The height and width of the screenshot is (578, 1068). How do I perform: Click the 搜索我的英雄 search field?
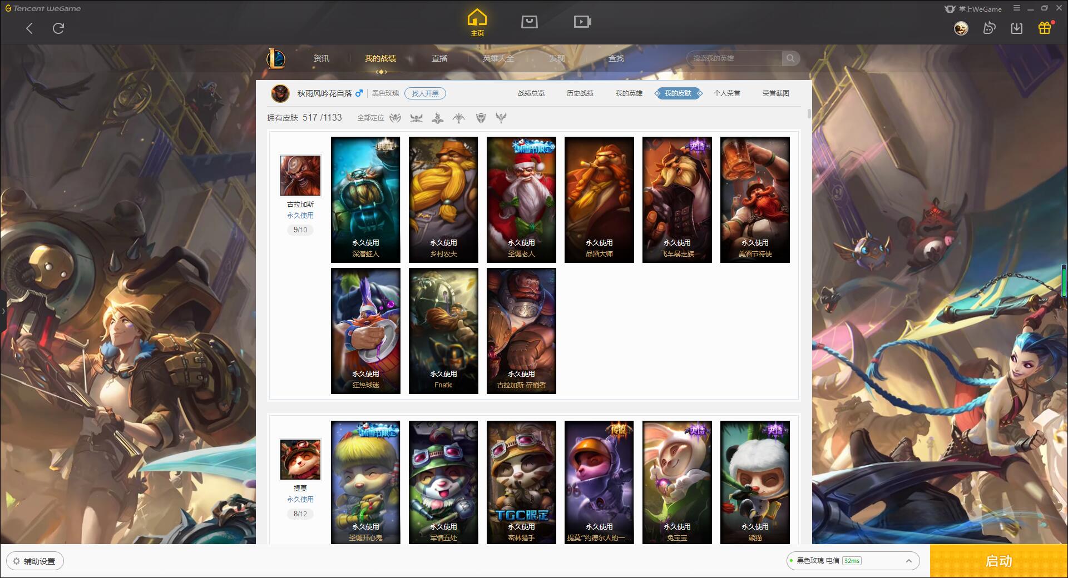(735, 58)
